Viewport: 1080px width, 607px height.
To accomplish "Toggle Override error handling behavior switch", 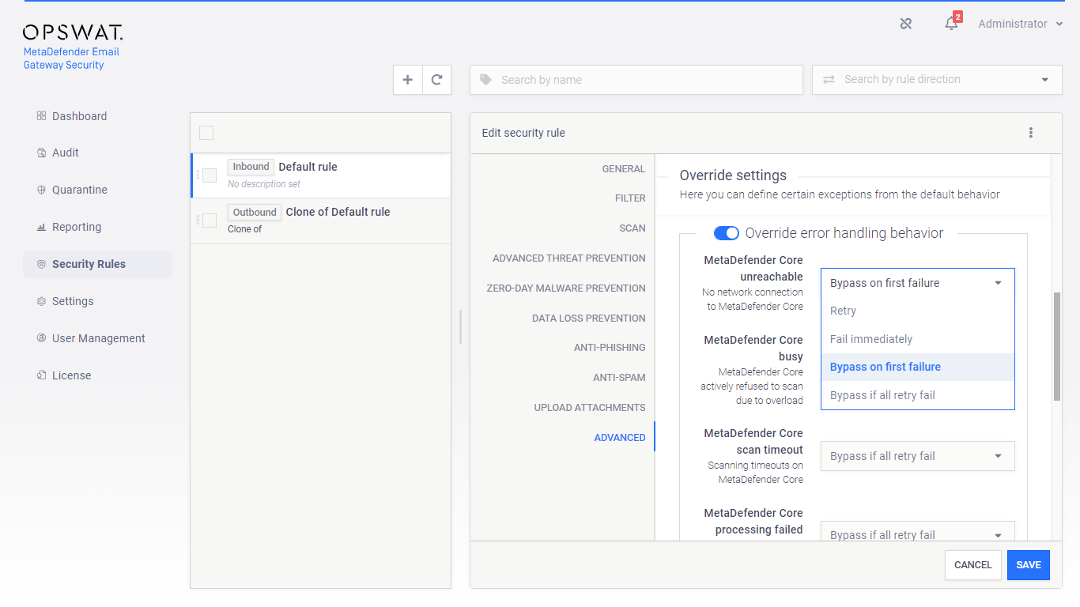I will [727, 233].
